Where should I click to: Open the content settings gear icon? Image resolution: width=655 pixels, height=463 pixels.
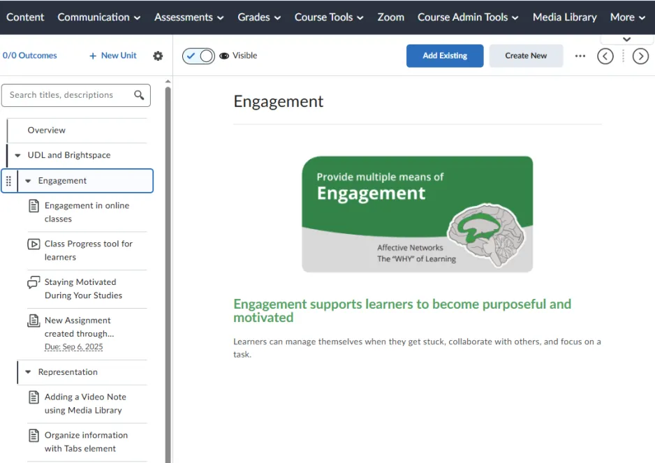[x=158, y=55]
